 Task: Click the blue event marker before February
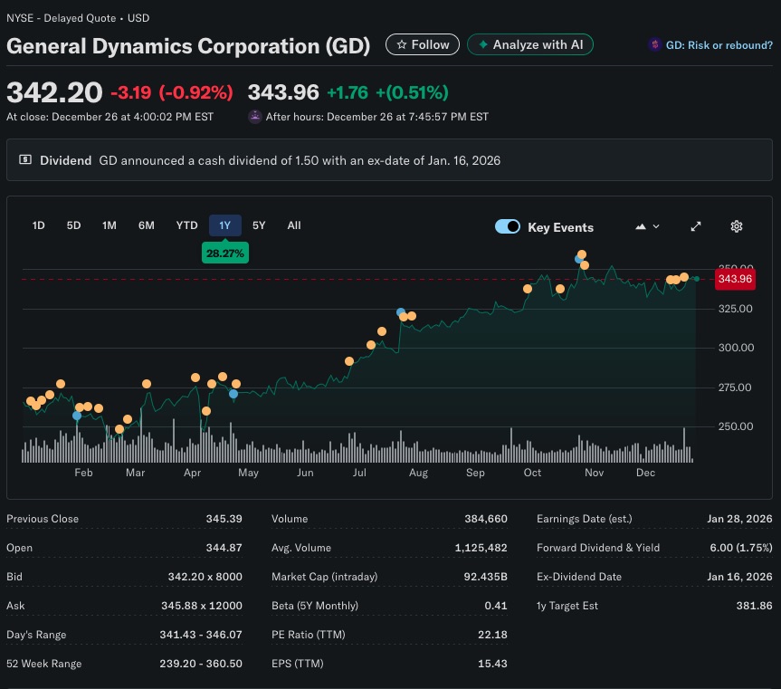[x=77, y=416]
